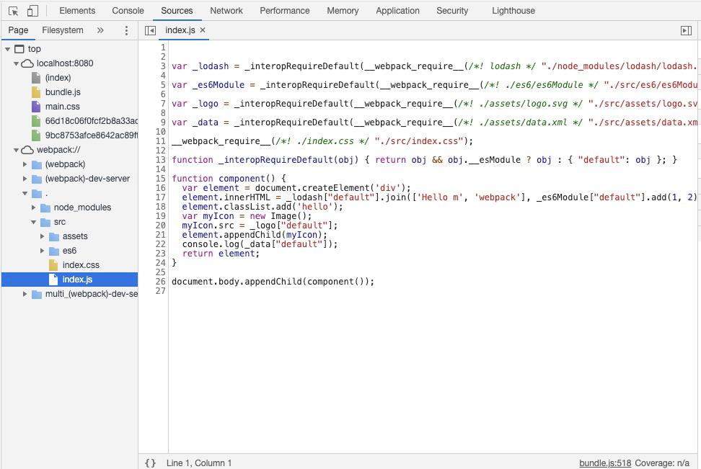
Task: Open the navigator three-dot more options menu
Action: tap(126, 30)
